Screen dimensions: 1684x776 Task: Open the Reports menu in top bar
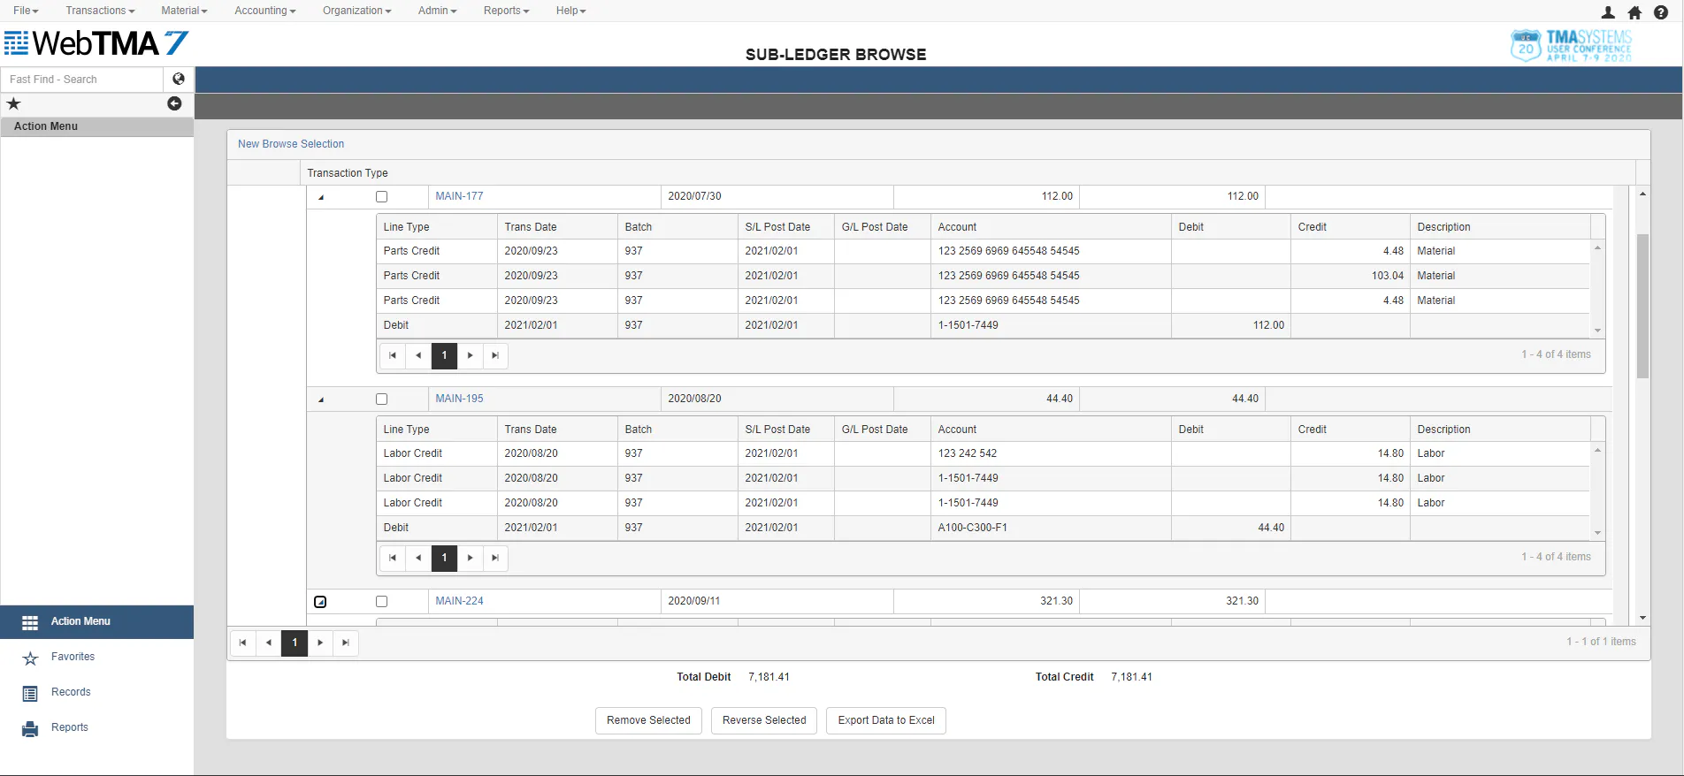(506, 11)
